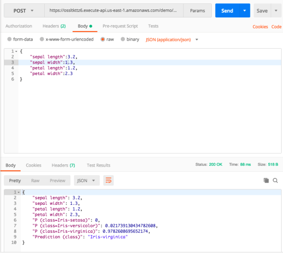Open the POST method dropdown
This screenshot has width=283, height=253.
[24, 11]
